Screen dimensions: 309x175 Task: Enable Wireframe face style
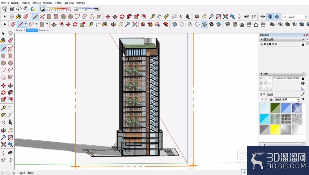click(190, 25)
